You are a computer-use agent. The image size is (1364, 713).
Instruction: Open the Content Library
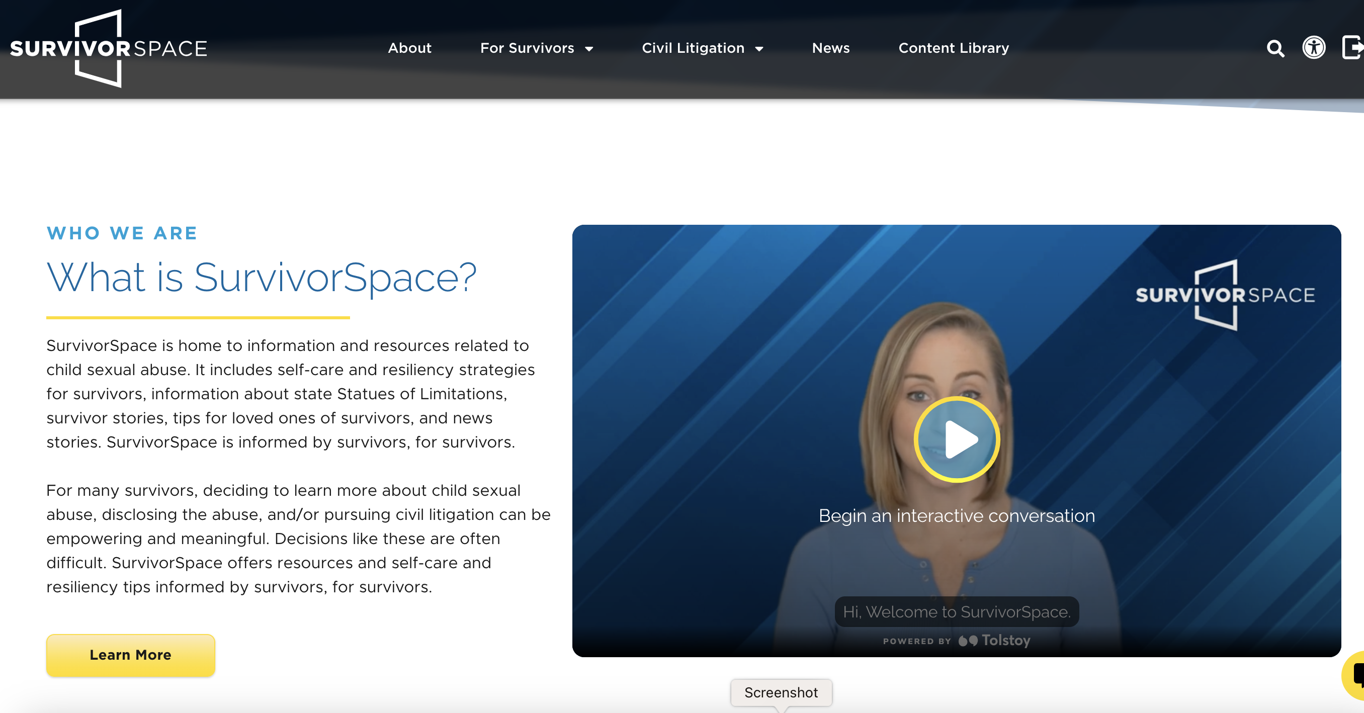[x=953, y=48]
